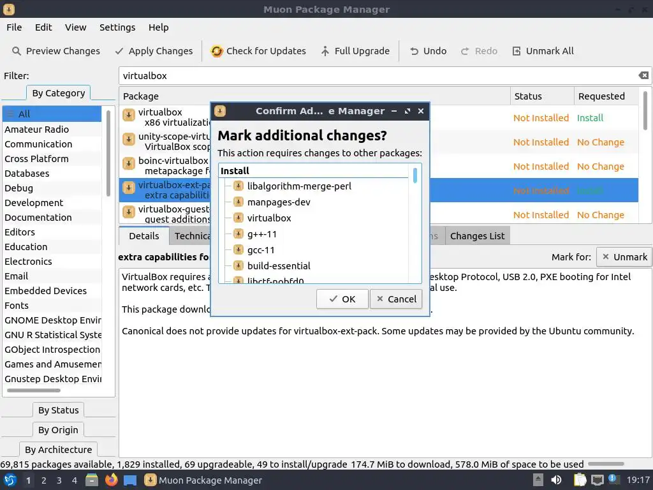Open the Firefox browser from the taskbar
This screenshot has width=653, height=490.
click(x=111, y=480)
